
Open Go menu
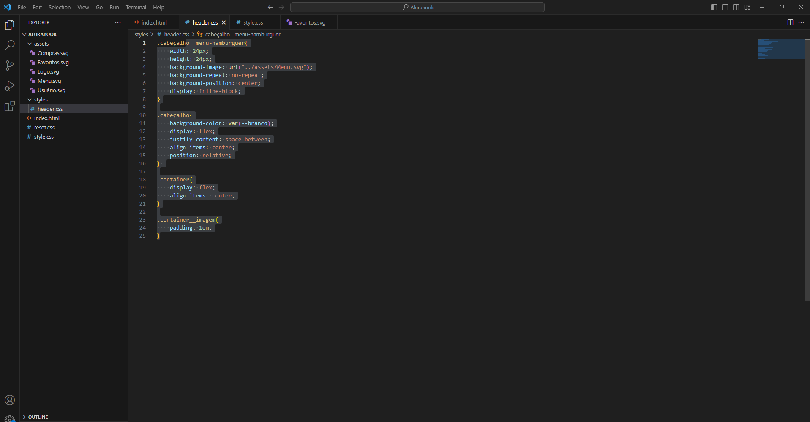[x=99, y=7]
